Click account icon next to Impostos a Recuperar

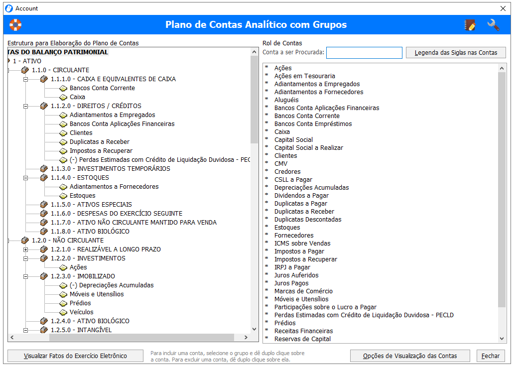63,151
